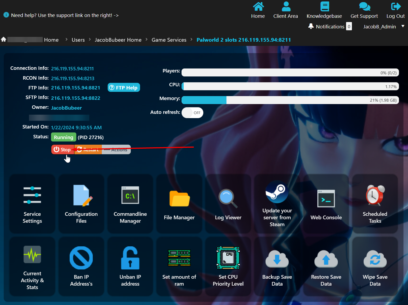Click Update your server from Steam
This screenshot has width=408, height=305.
click(277, 192)
